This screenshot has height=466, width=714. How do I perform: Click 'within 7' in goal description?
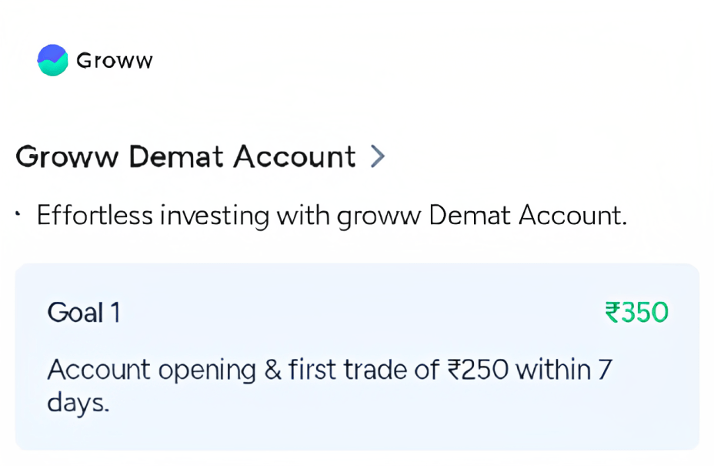[564, 370]
